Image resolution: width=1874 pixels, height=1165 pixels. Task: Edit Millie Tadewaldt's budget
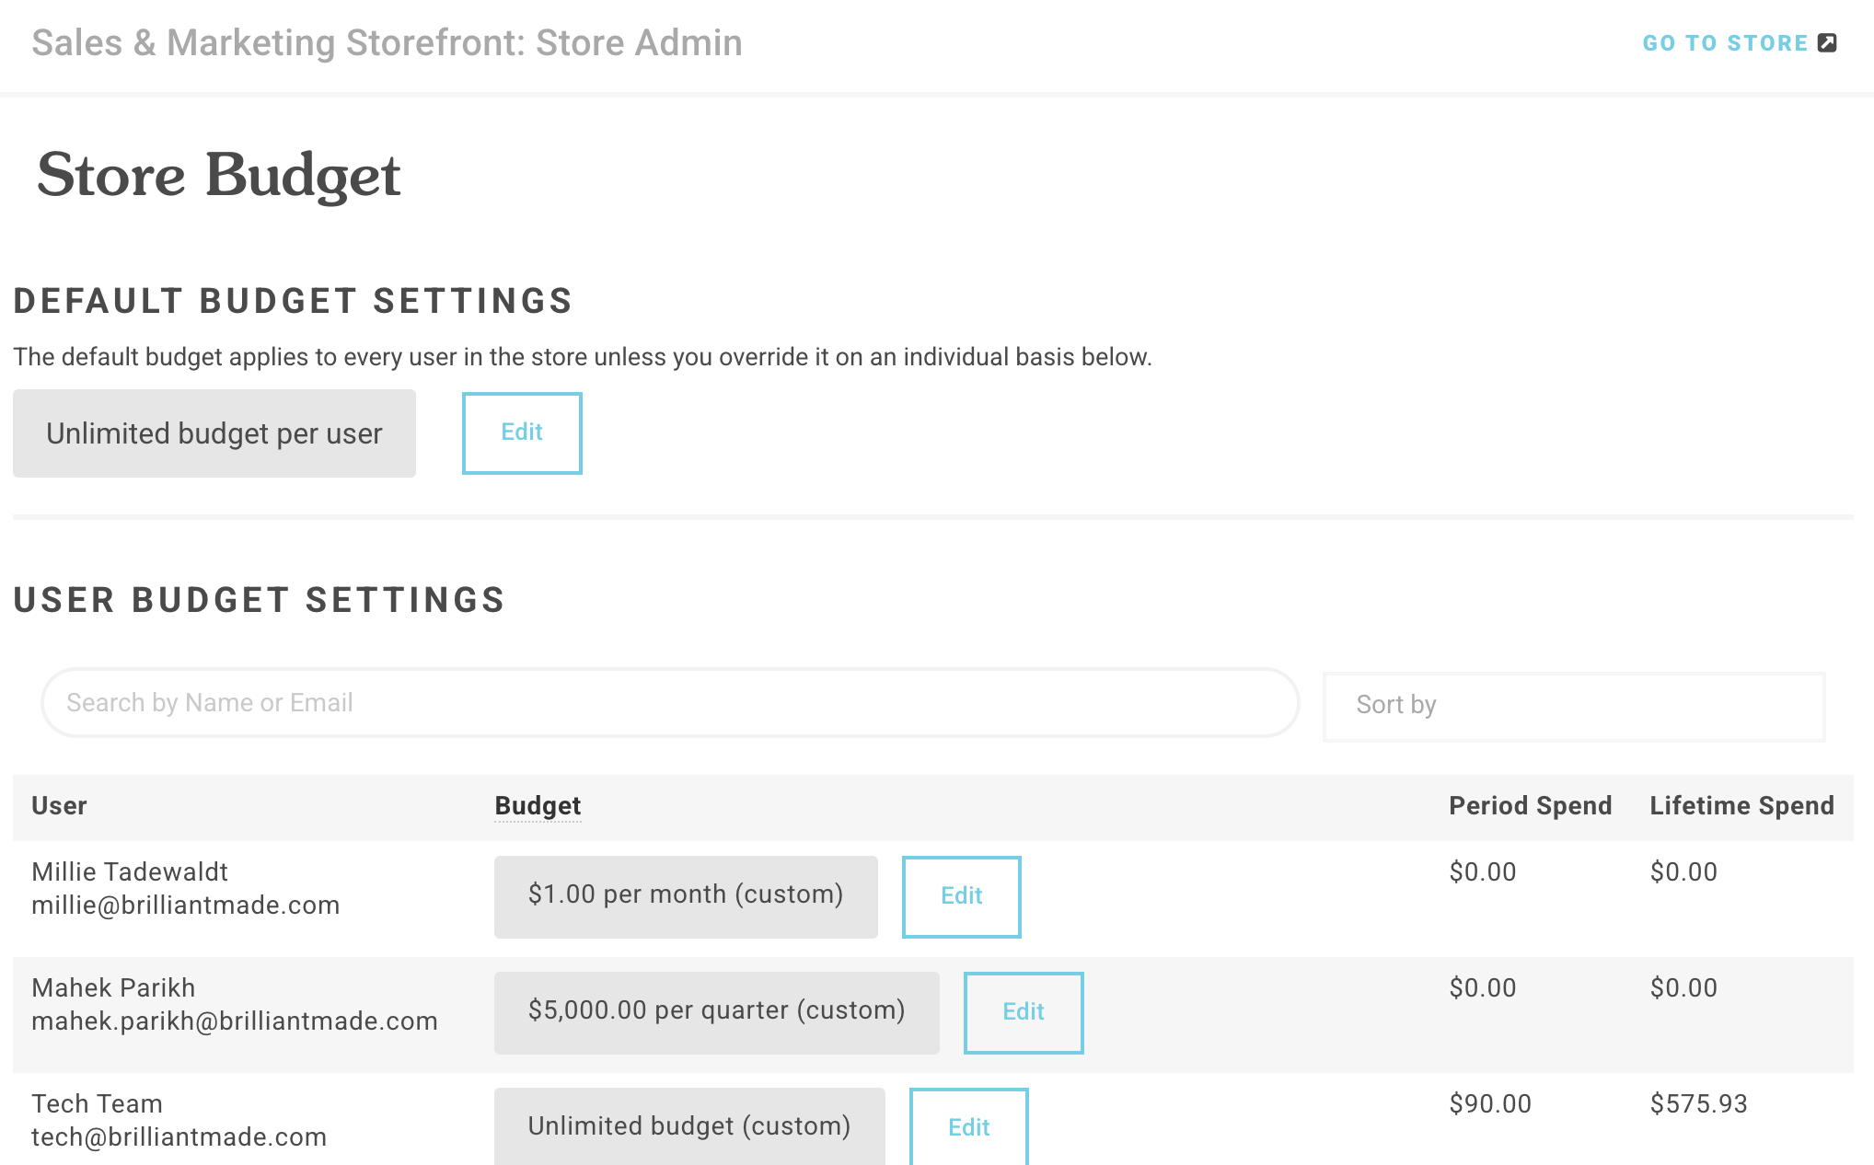click(x=961, y=896)
